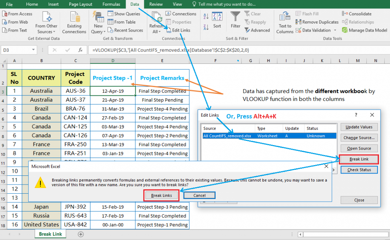Open the Data Validation dropdown arrow
Image resolution: width=390 pixels, height=240 pixels.
click(x=335, y=30)
